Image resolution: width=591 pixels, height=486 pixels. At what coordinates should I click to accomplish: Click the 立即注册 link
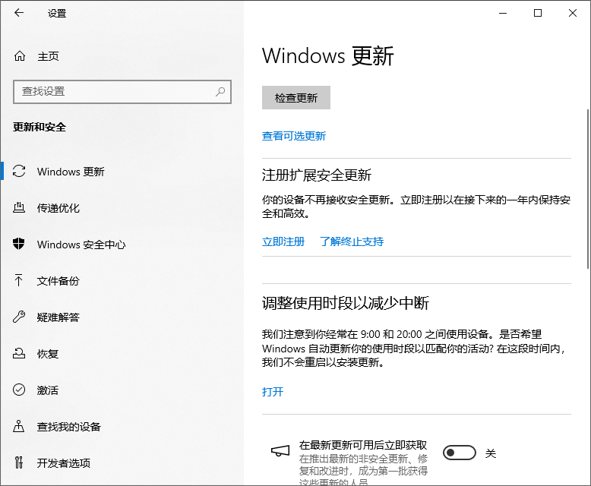(283, 241)
